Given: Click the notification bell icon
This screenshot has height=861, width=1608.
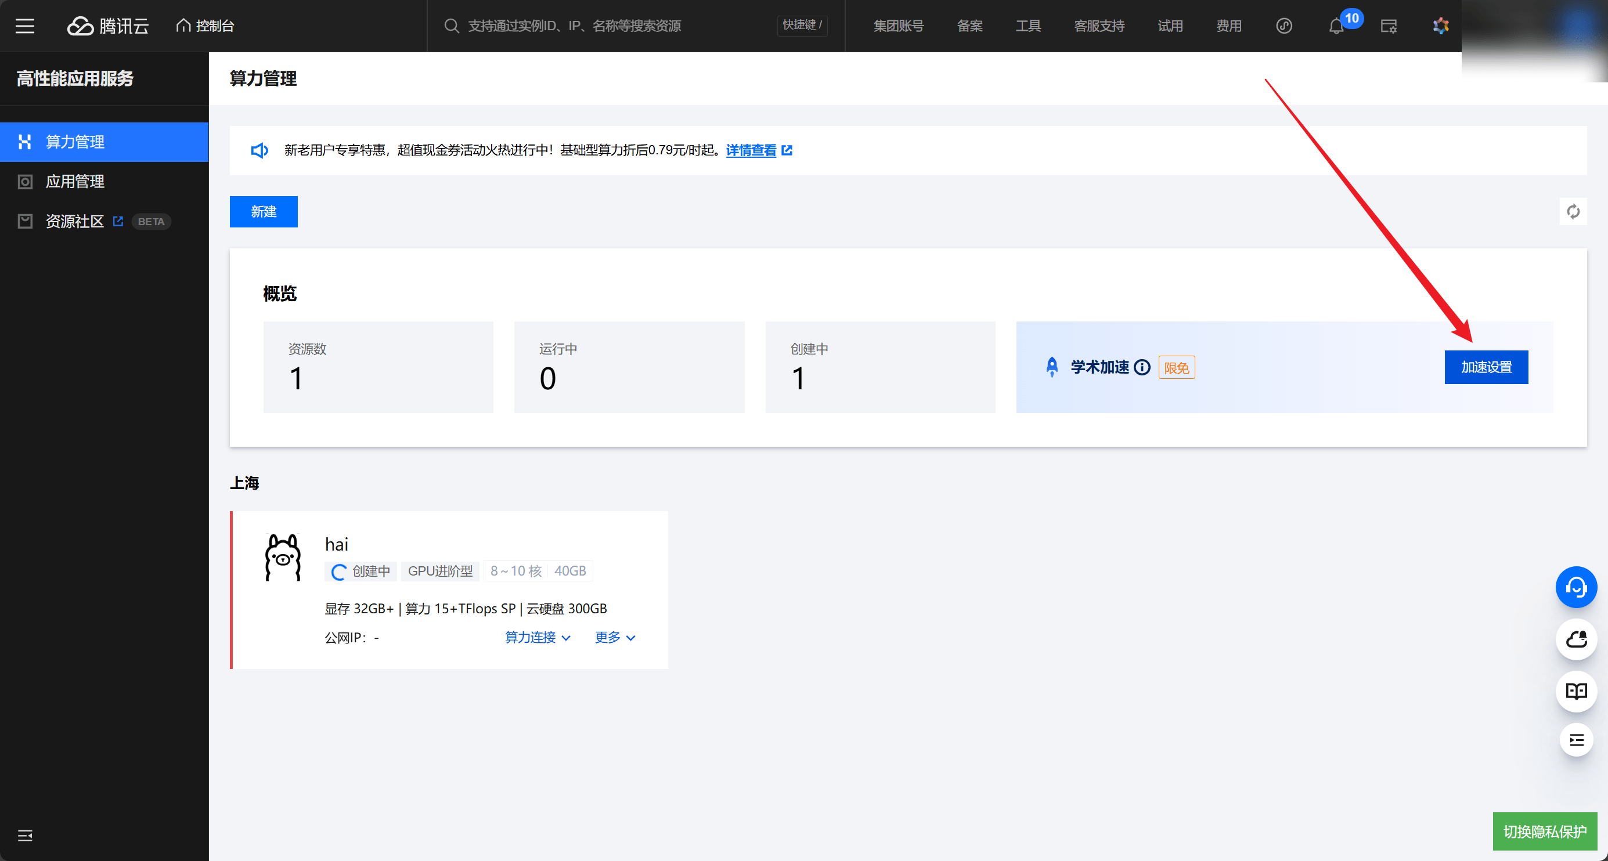Looking at the screenshot, I should pyautogui.click(x=1336, y=26).
